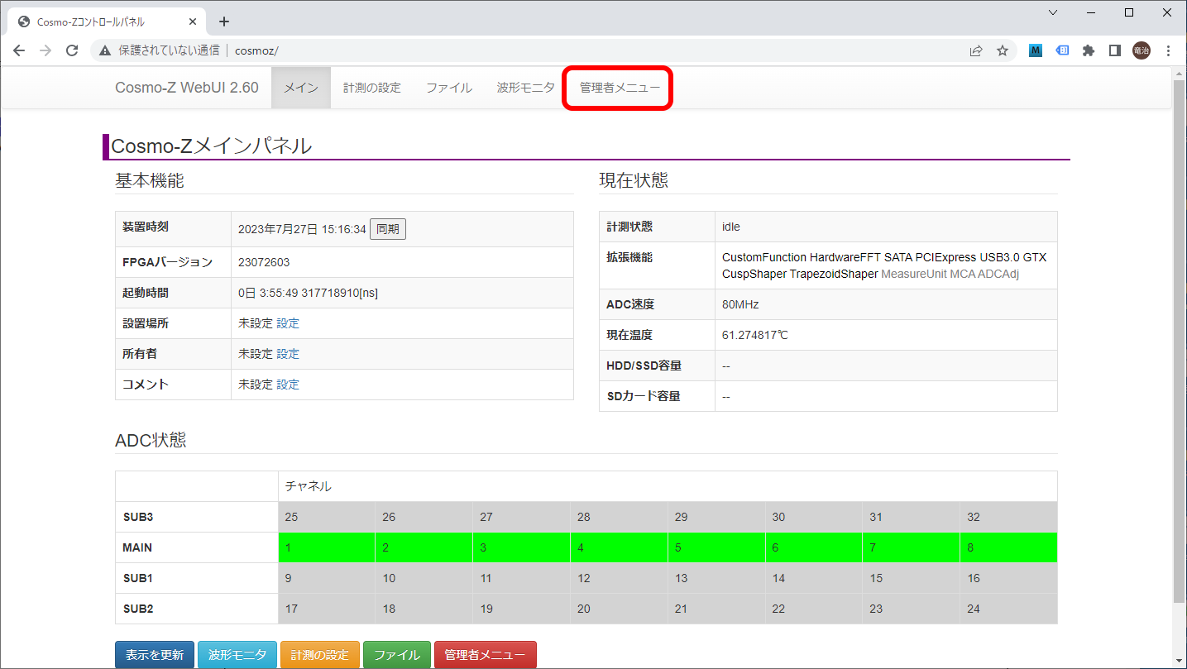Click the share page icon in address bar
Screen dimensions: 1187x669
click(976, 50)
